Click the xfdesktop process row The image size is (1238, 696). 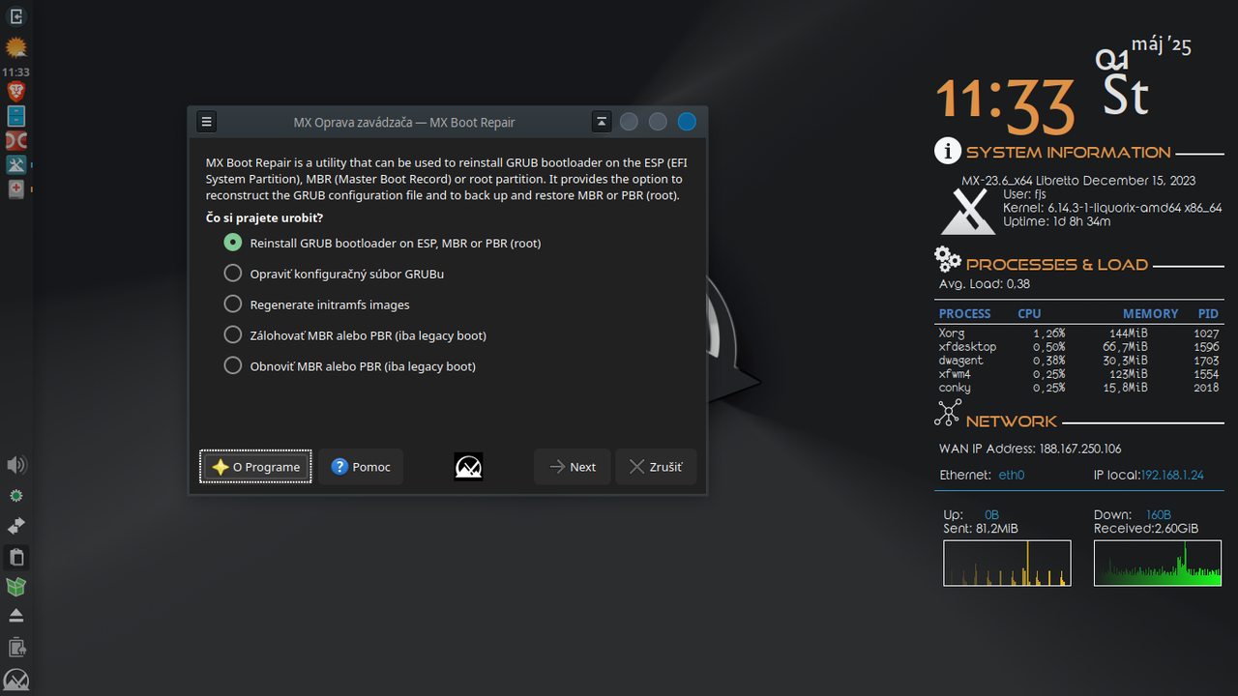1079,347
